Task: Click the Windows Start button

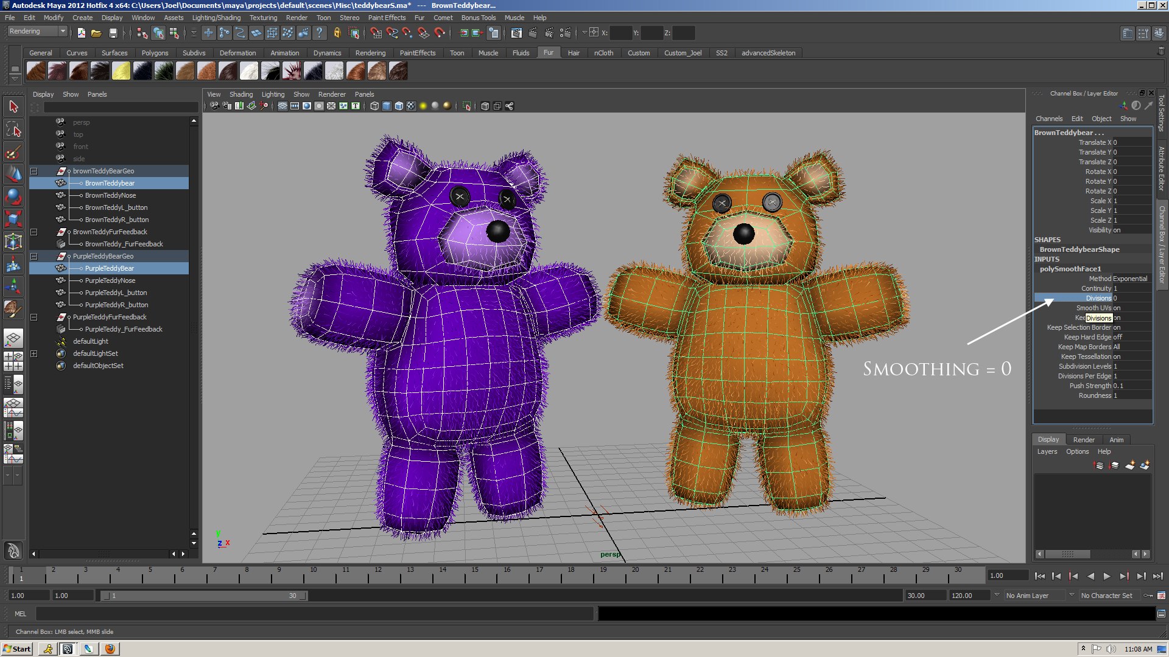Action: tap(17, 648)
